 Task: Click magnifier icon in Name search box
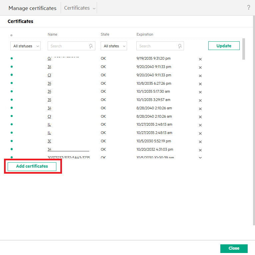pos(91,46)
